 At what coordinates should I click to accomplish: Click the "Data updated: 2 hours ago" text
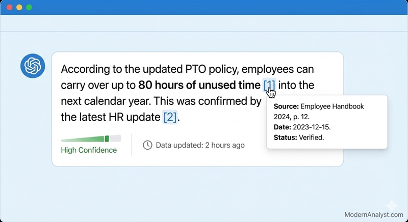coord(200,145)
